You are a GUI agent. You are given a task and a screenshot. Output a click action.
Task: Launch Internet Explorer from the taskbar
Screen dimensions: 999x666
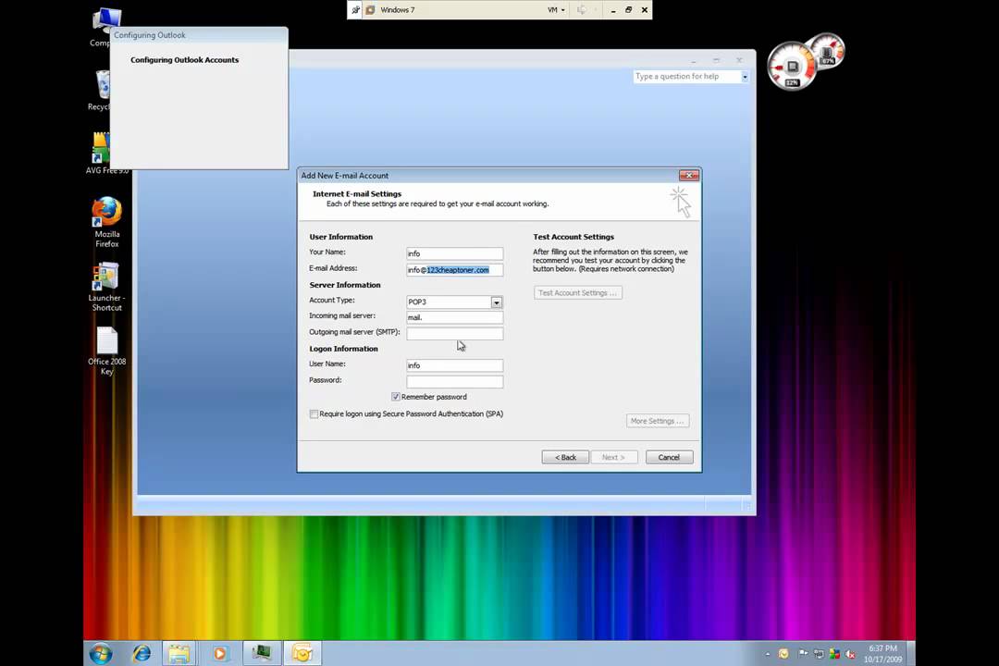(141, 653)
